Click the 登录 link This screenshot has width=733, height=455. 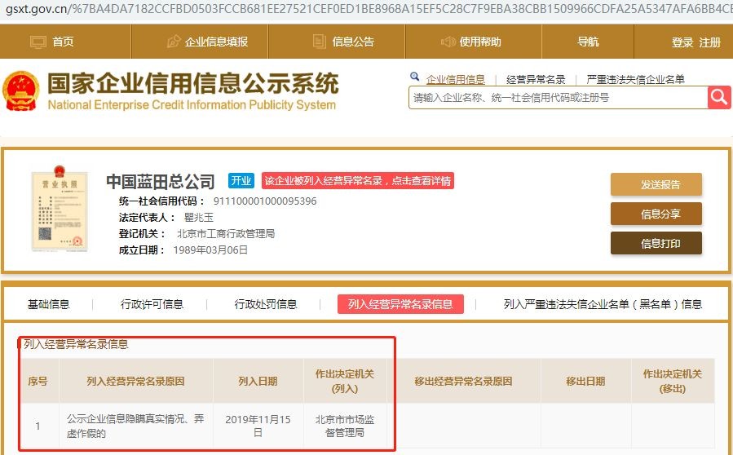click(682, 42)
